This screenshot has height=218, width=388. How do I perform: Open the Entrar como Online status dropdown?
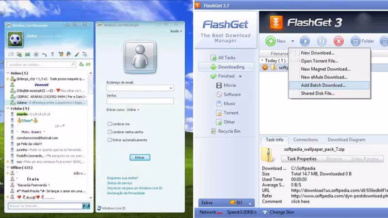pos(133,110)
